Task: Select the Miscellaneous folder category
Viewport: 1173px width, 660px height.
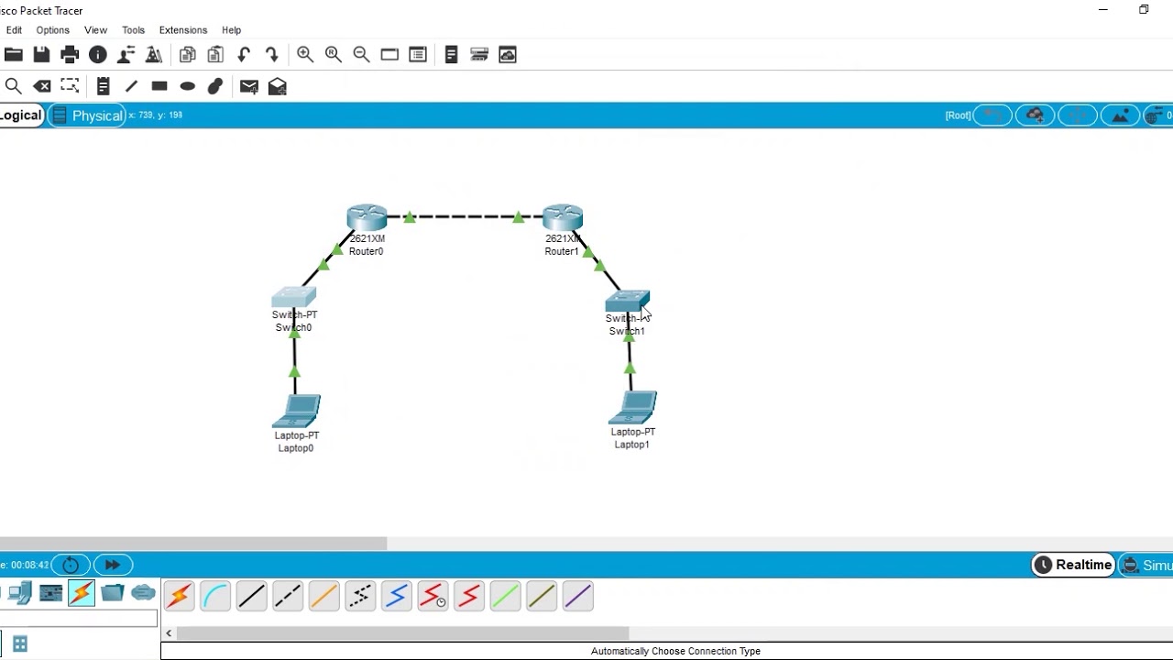Action: pos(113,594)
